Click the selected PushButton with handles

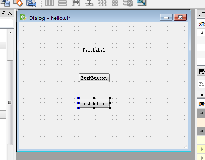[x=94, y=103]
